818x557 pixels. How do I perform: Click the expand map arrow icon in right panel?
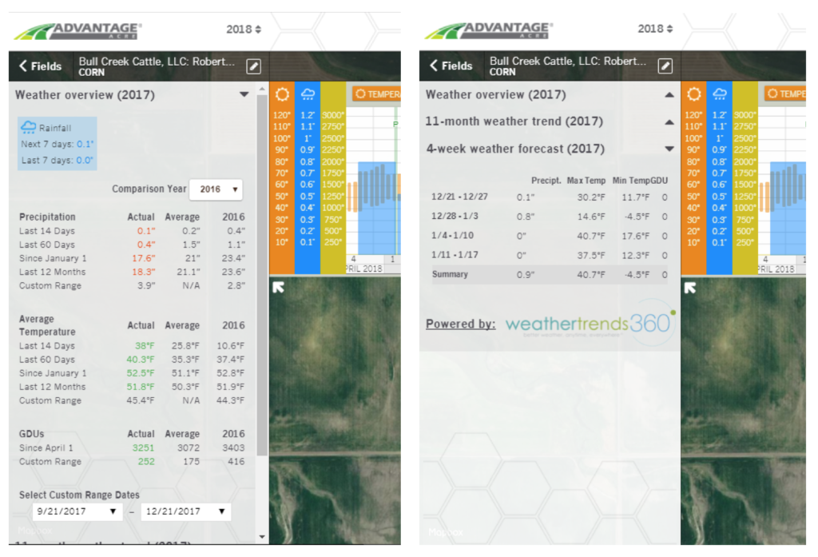click(x=689, y=287)
